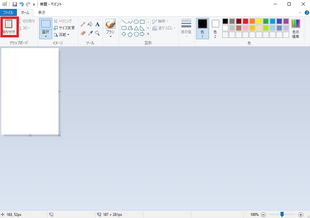Switch to the Home (ホーム) tab

click(25, 12)
